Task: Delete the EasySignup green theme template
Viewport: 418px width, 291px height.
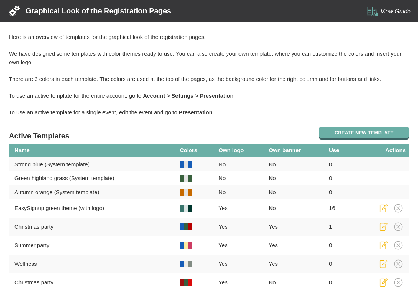Action: coord(398,208)
